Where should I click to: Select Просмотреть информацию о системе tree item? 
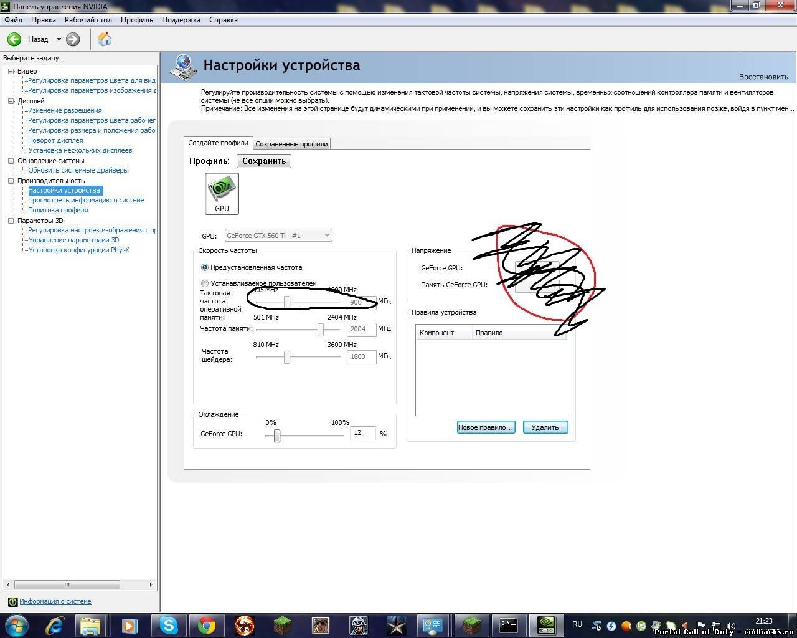tap(86, 200)
